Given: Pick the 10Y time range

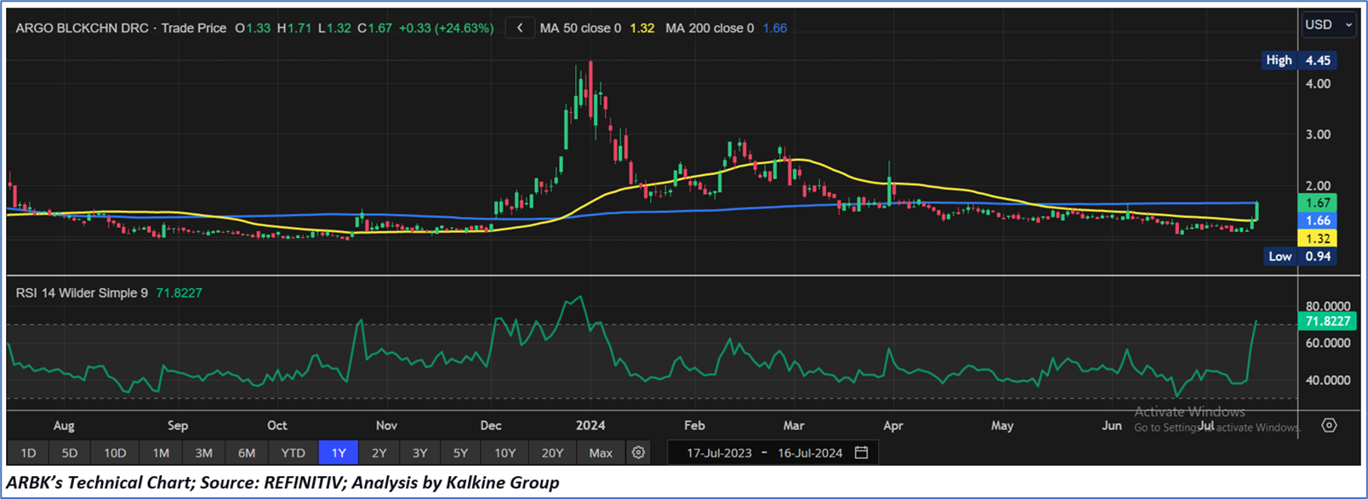Looking at the screenshot, I should pyautogui.click(x=505, y=453).
